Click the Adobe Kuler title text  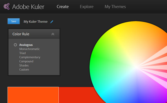coord(28,7)
